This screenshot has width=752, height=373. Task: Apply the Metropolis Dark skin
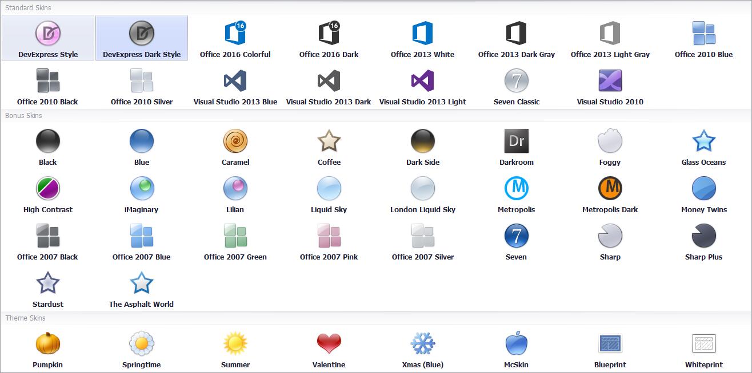pos(610,188)
